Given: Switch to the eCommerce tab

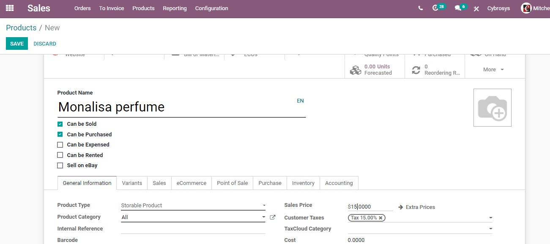Looking at the screenshot, I should [x=192, y=183].
